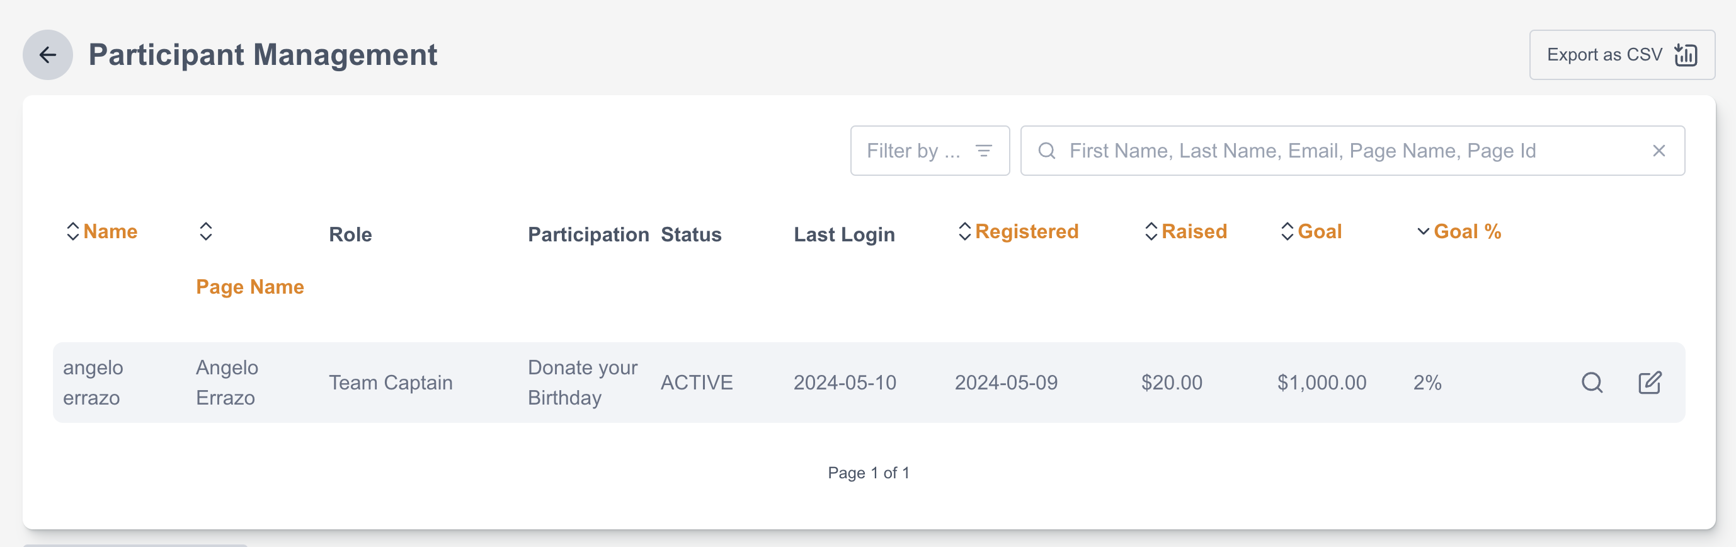Export participants as CSV
The image size is (1736, 547).
point(1621,55)
